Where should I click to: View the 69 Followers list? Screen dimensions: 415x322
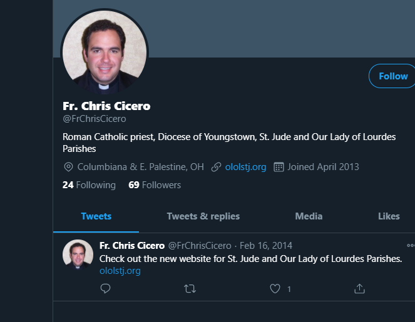pyautogui.click(x=155, y=185)
